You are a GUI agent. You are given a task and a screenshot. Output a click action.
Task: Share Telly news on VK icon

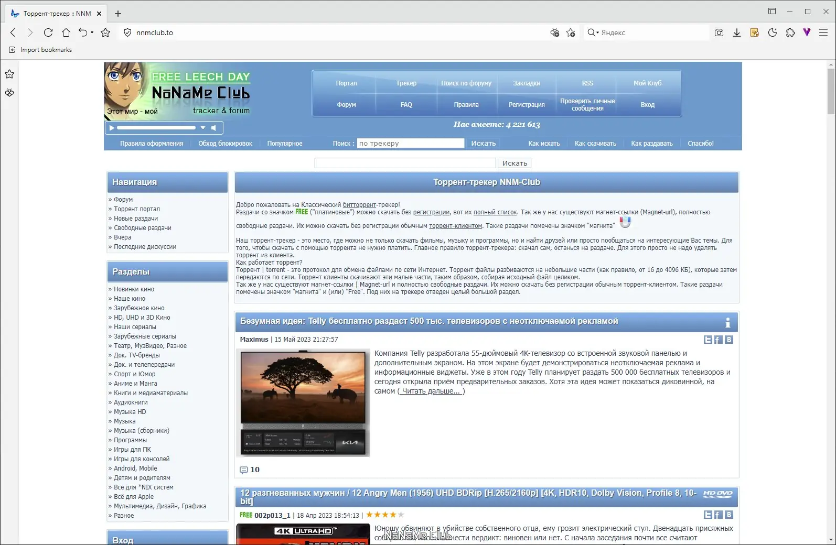tap(729, 340)
